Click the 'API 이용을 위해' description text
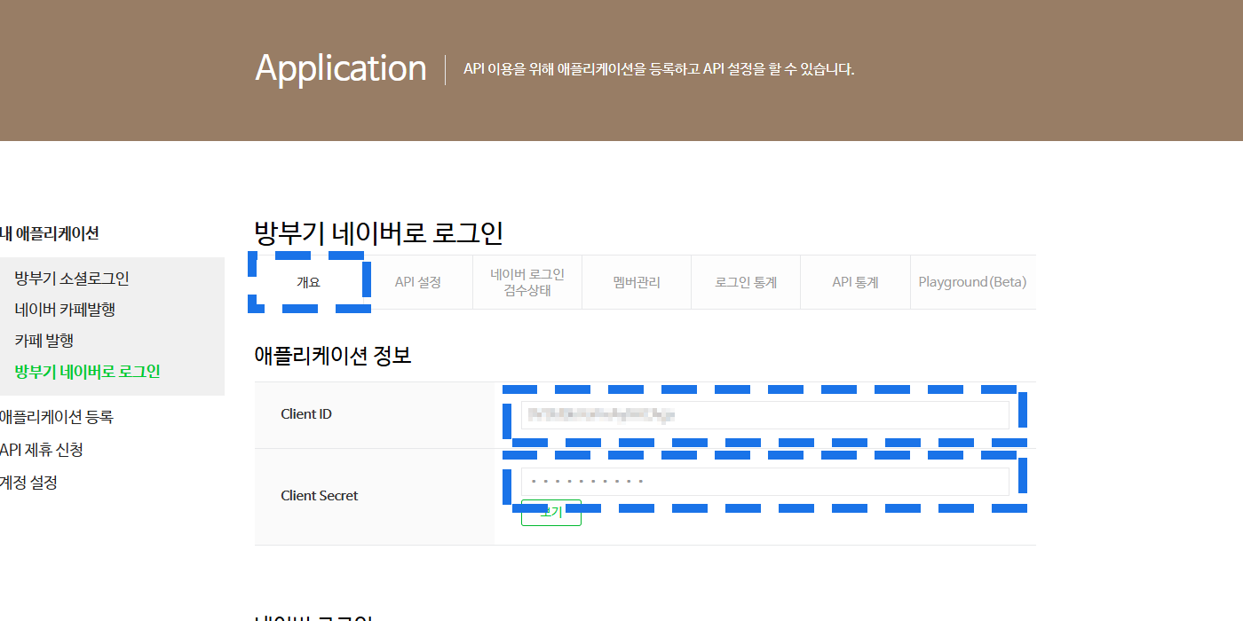1243x621 pixels. tap(659, 69)
